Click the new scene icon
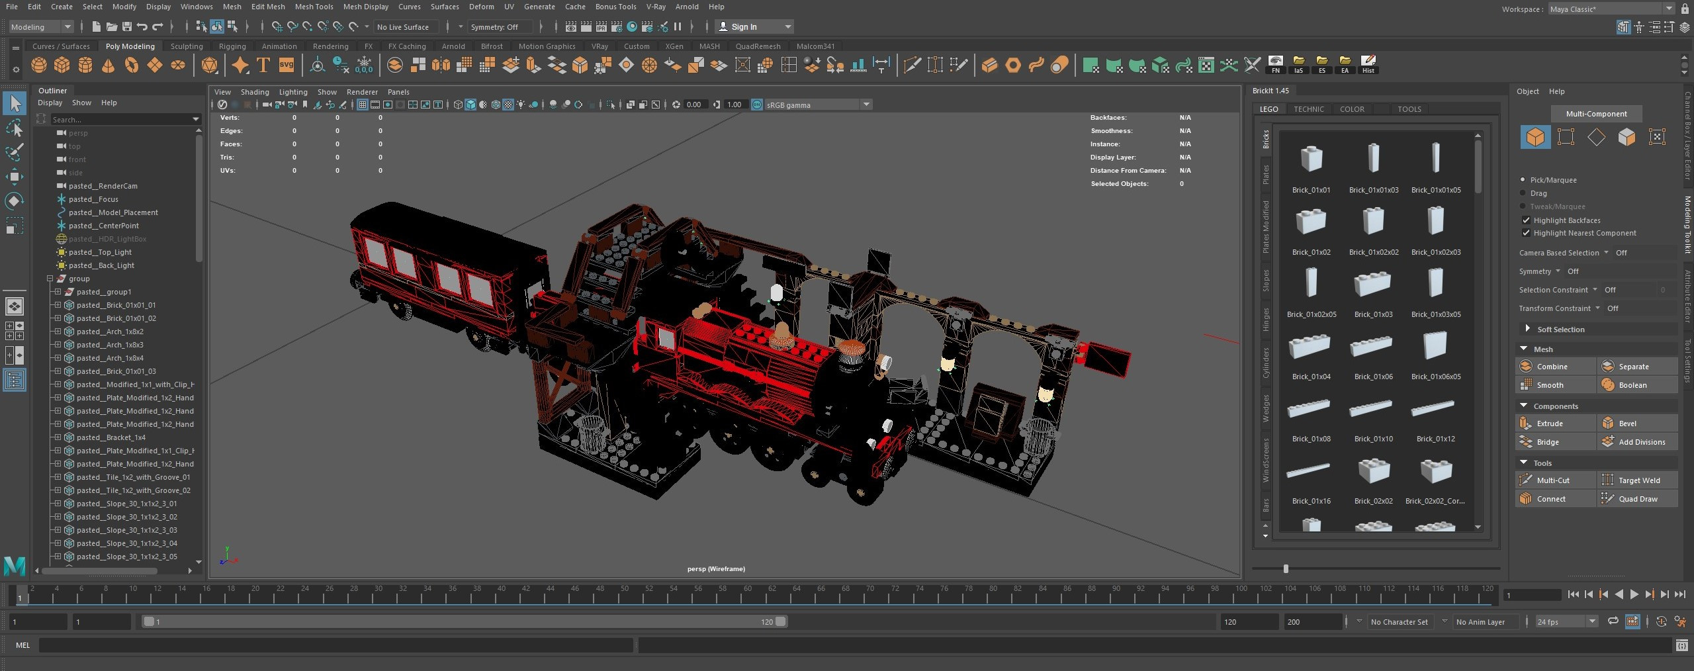This screenshot has height=671, width=1694. [x=97, y=26]
